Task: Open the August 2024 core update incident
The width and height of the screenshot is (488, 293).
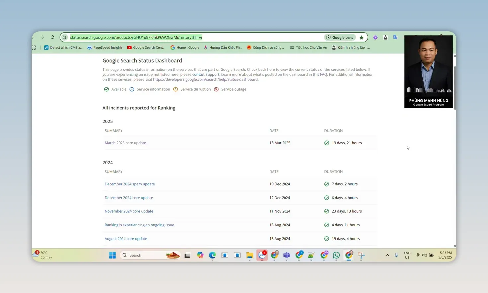Action: coord(126,239)
